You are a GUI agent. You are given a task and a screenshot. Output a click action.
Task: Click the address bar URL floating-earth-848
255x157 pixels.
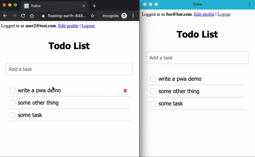click(x=67, y=16)
